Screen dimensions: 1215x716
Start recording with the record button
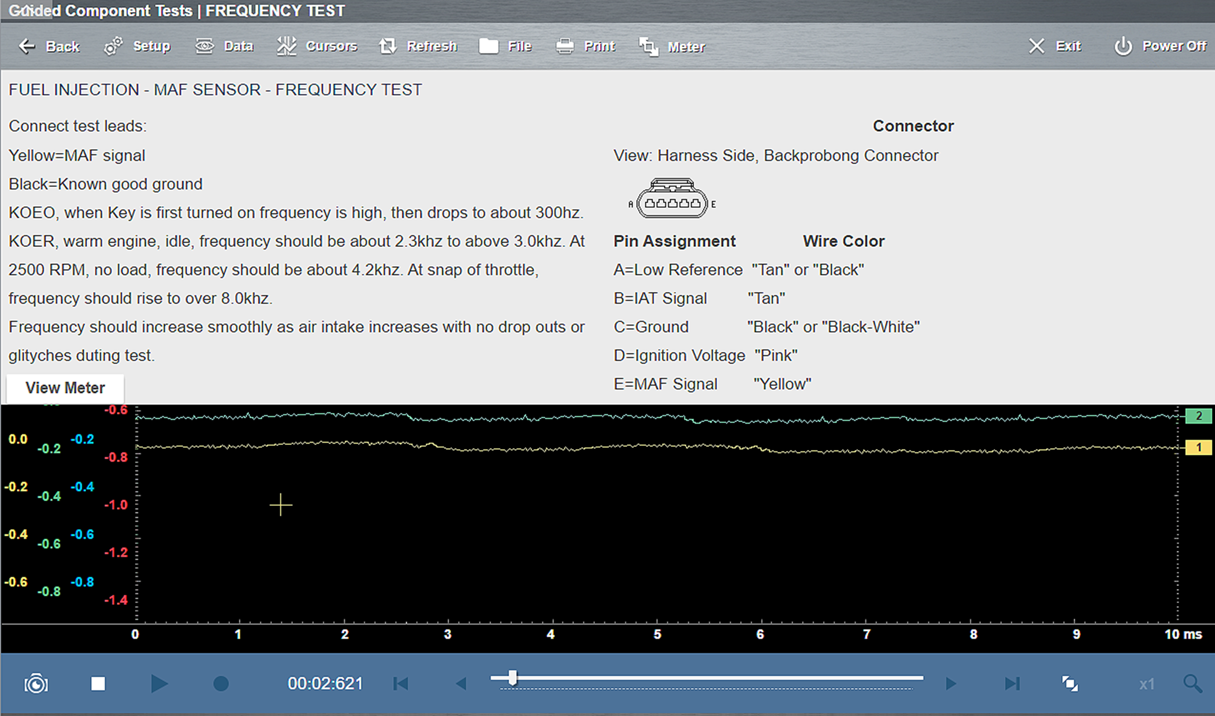[221, 684]
